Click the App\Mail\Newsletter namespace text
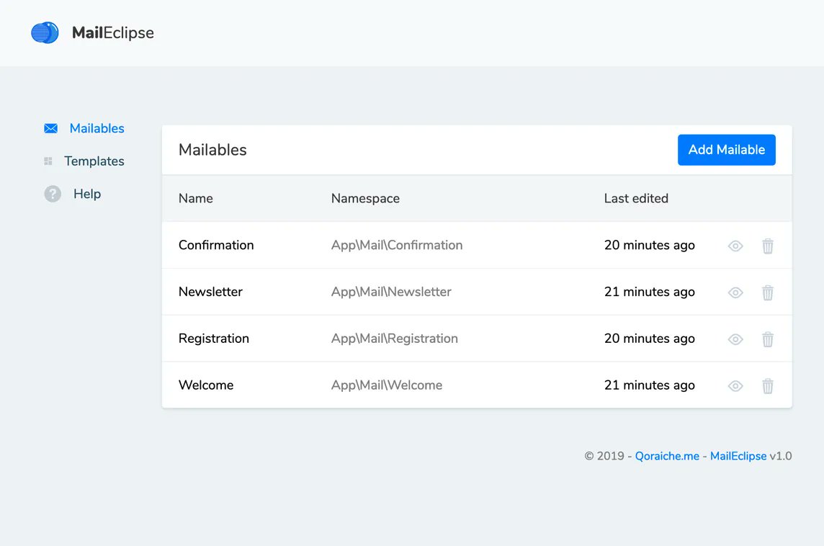Viewport: 824px width, 546px height. point(391,292)
